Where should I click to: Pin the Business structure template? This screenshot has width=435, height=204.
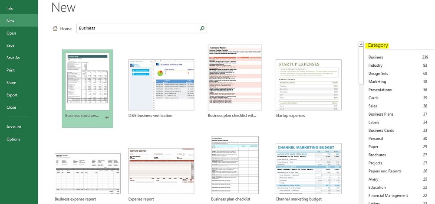pyautogui.click(x=107, y=117)
